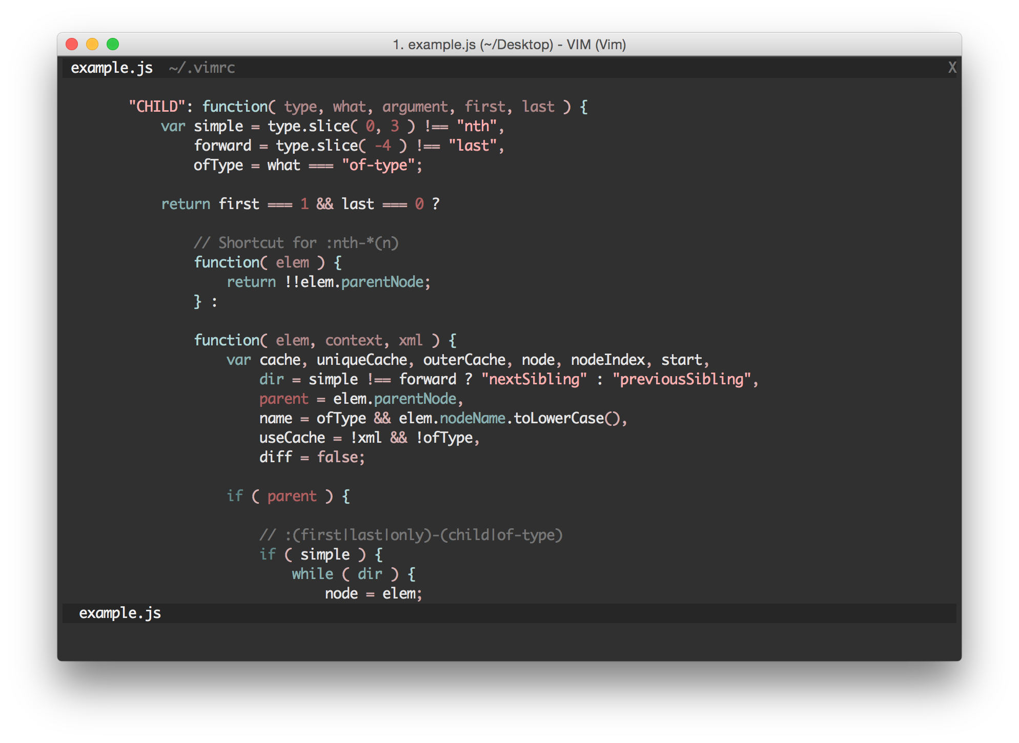
Task: Click the return keyword before first
Action: tap(186, 204)
